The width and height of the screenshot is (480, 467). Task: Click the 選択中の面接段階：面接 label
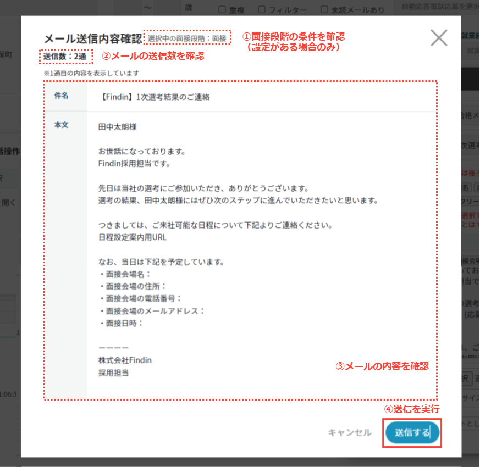point(187,38)
